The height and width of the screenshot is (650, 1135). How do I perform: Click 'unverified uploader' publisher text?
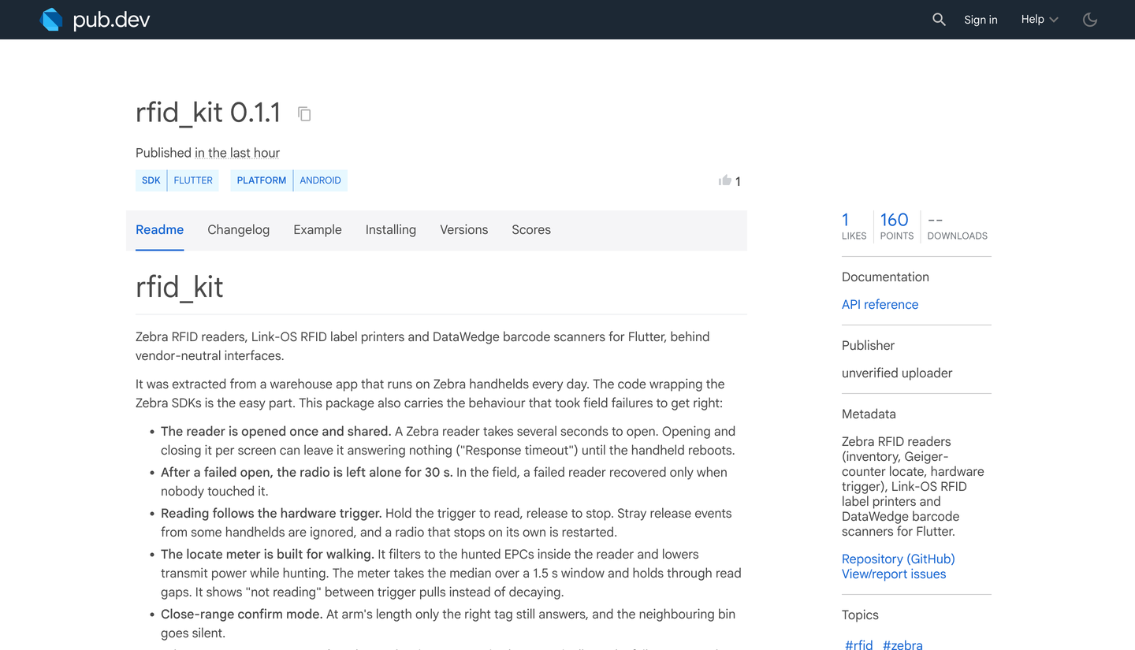pos(897,373)
